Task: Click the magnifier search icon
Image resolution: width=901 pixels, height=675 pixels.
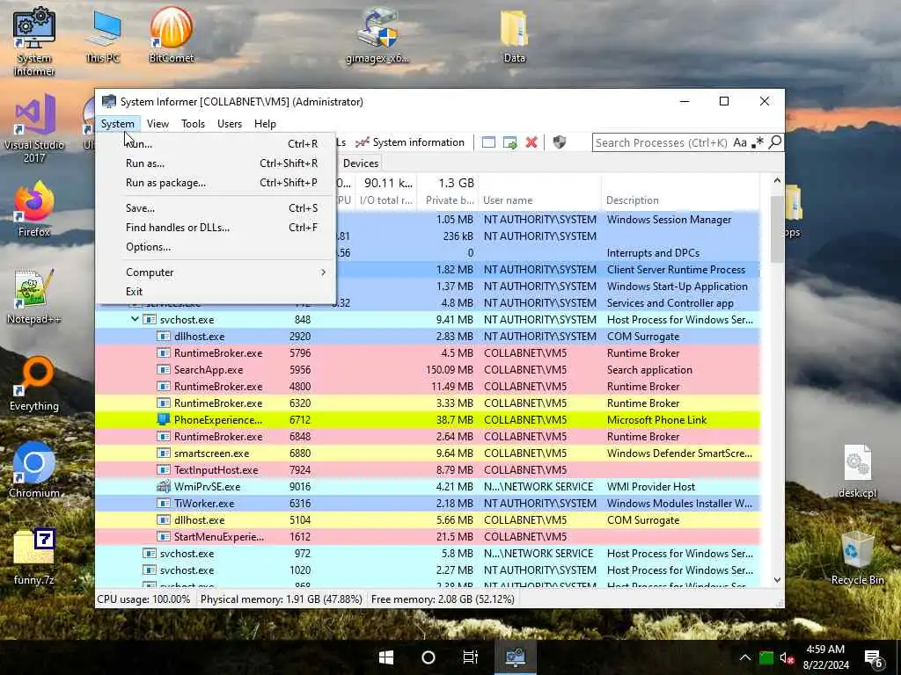Action: 774,142
